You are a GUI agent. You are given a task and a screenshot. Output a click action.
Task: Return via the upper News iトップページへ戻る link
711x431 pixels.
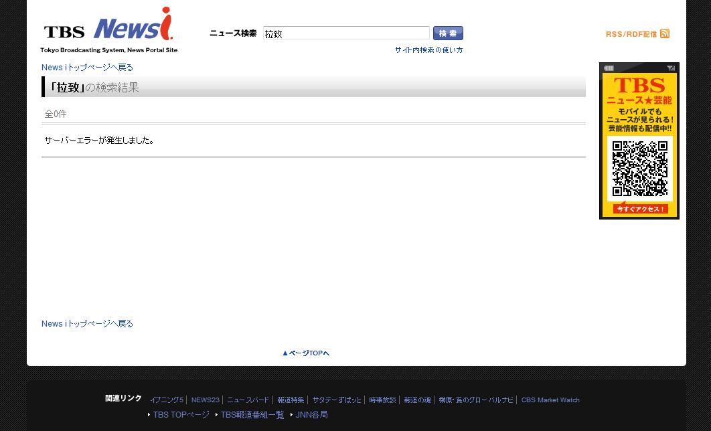[87, 68]
